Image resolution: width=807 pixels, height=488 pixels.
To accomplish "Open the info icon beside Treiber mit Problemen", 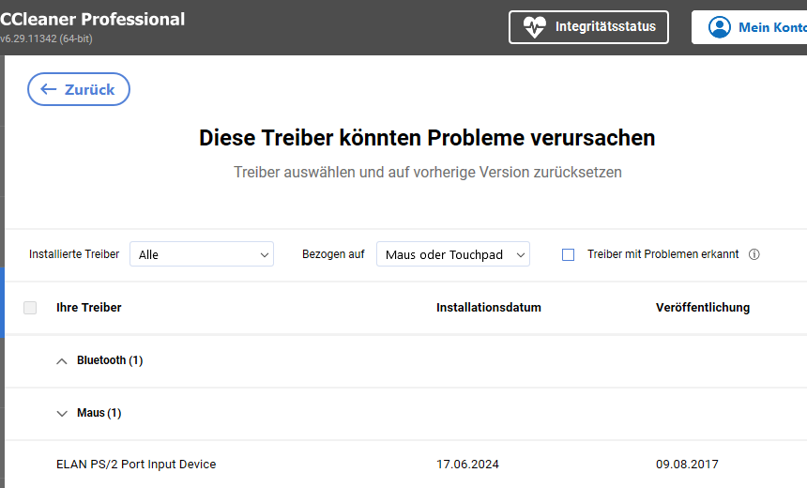I will pyautogui.click(x=754, y=254).
